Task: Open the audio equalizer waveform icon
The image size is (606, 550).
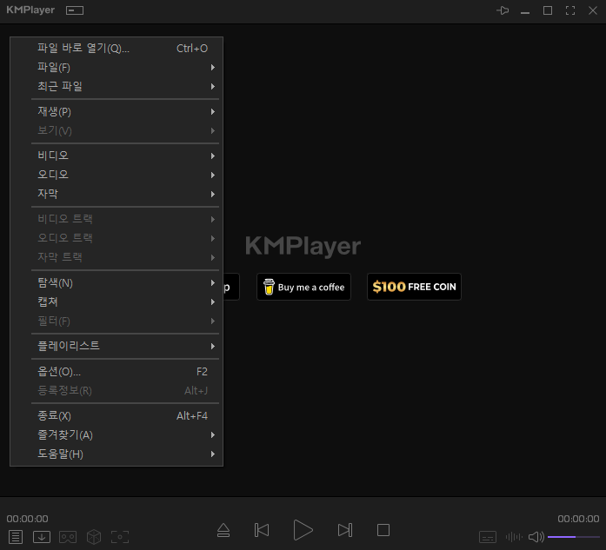Action: [x=514, y=536]
